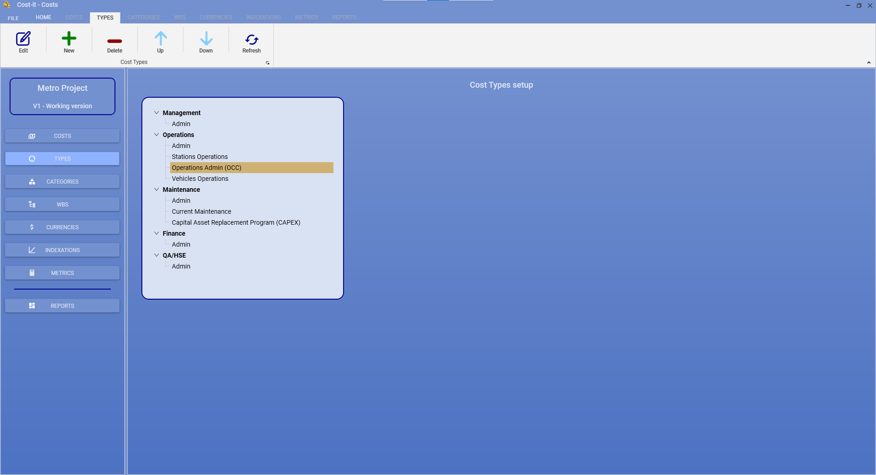Collapse the QA/HSE tree node
876x475 pixels.
(x=156, y=255)
